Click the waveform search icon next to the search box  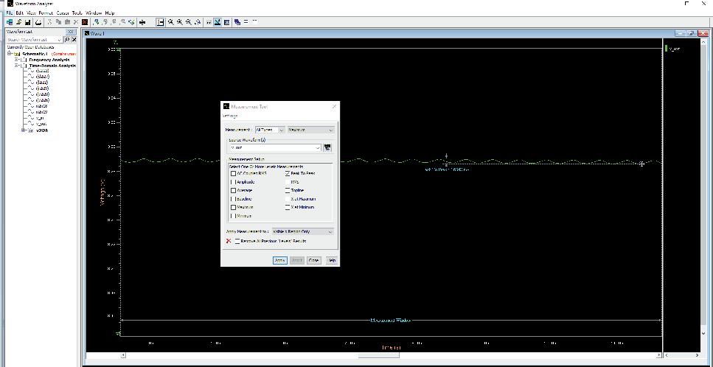pyautogui.click(x=67, y=40)
